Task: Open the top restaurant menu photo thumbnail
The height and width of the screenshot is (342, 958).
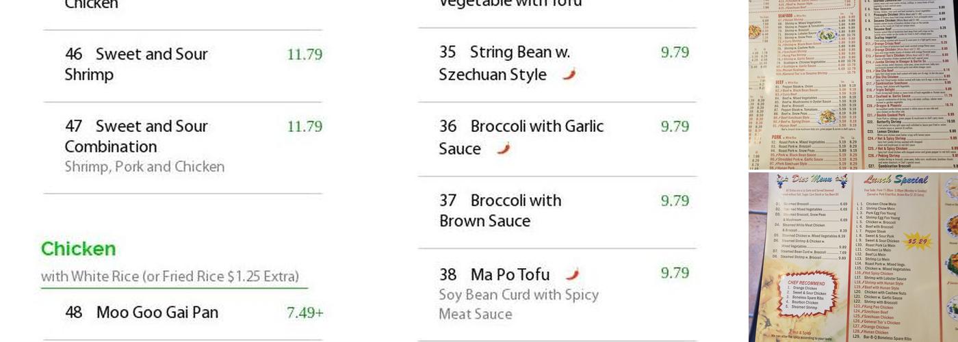Action: point(853,84)
